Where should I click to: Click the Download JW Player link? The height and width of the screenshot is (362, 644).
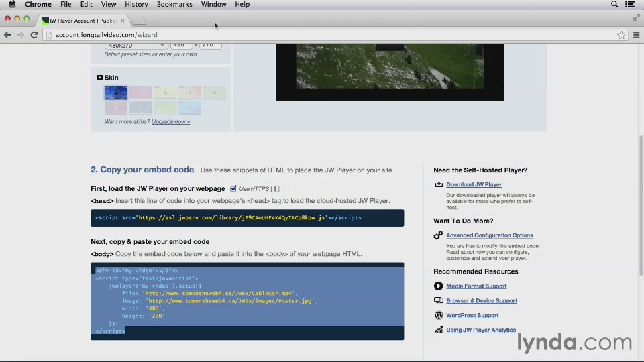474,185
